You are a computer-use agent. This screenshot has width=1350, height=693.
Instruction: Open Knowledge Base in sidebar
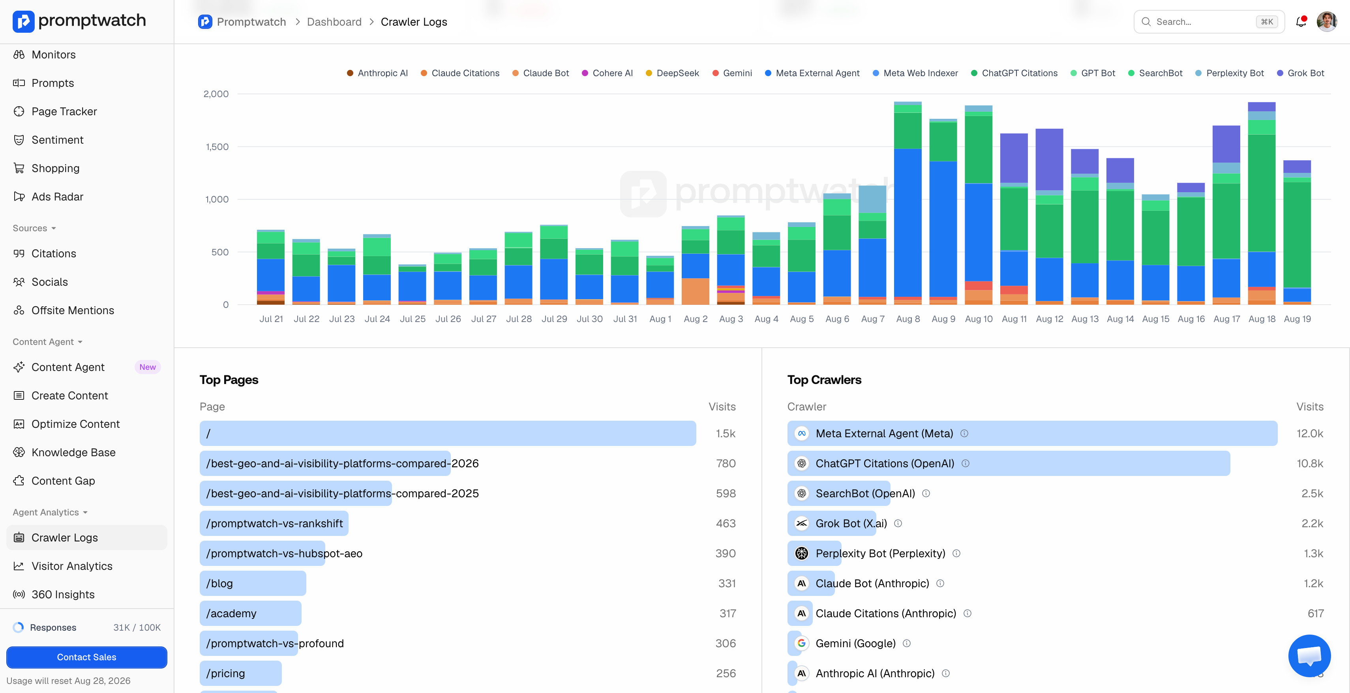click(x=86, y=452)
